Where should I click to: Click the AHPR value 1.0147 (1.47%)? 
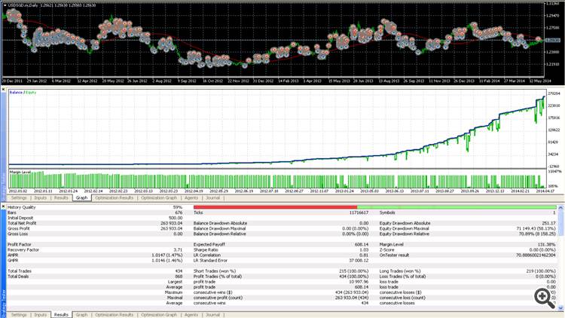[x=167, y=255]
